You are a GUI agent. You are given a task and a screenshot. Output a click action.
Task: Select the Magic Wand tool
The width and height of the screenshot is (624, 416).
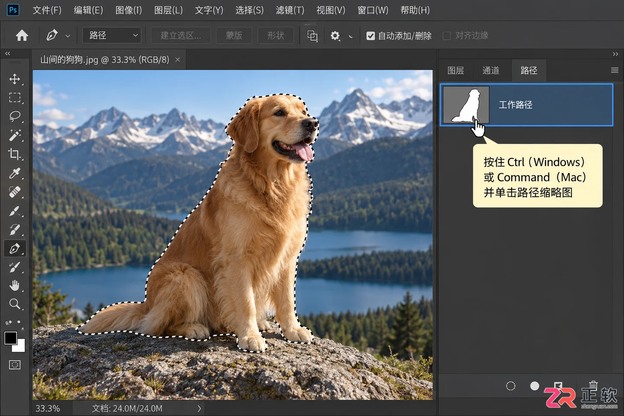tap(15, 135)
